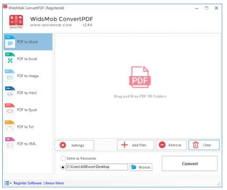The height and width of the screenshot is (190, 227).
Task: Click the Clear button
Action: 204,145
